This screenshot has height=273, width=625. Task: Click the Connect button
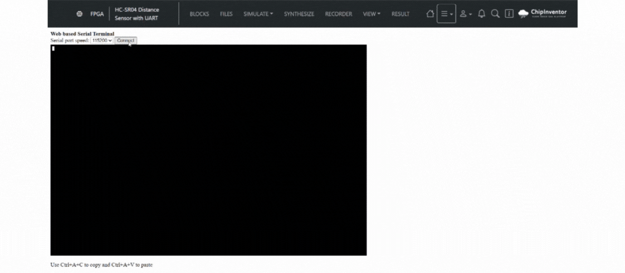tap(125, 41)
